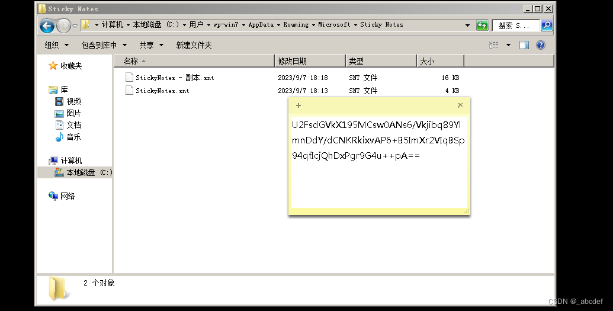Select Roaming breadcrumb segment
The height and width of the screenshot is (311, 613).
[296, 25]
